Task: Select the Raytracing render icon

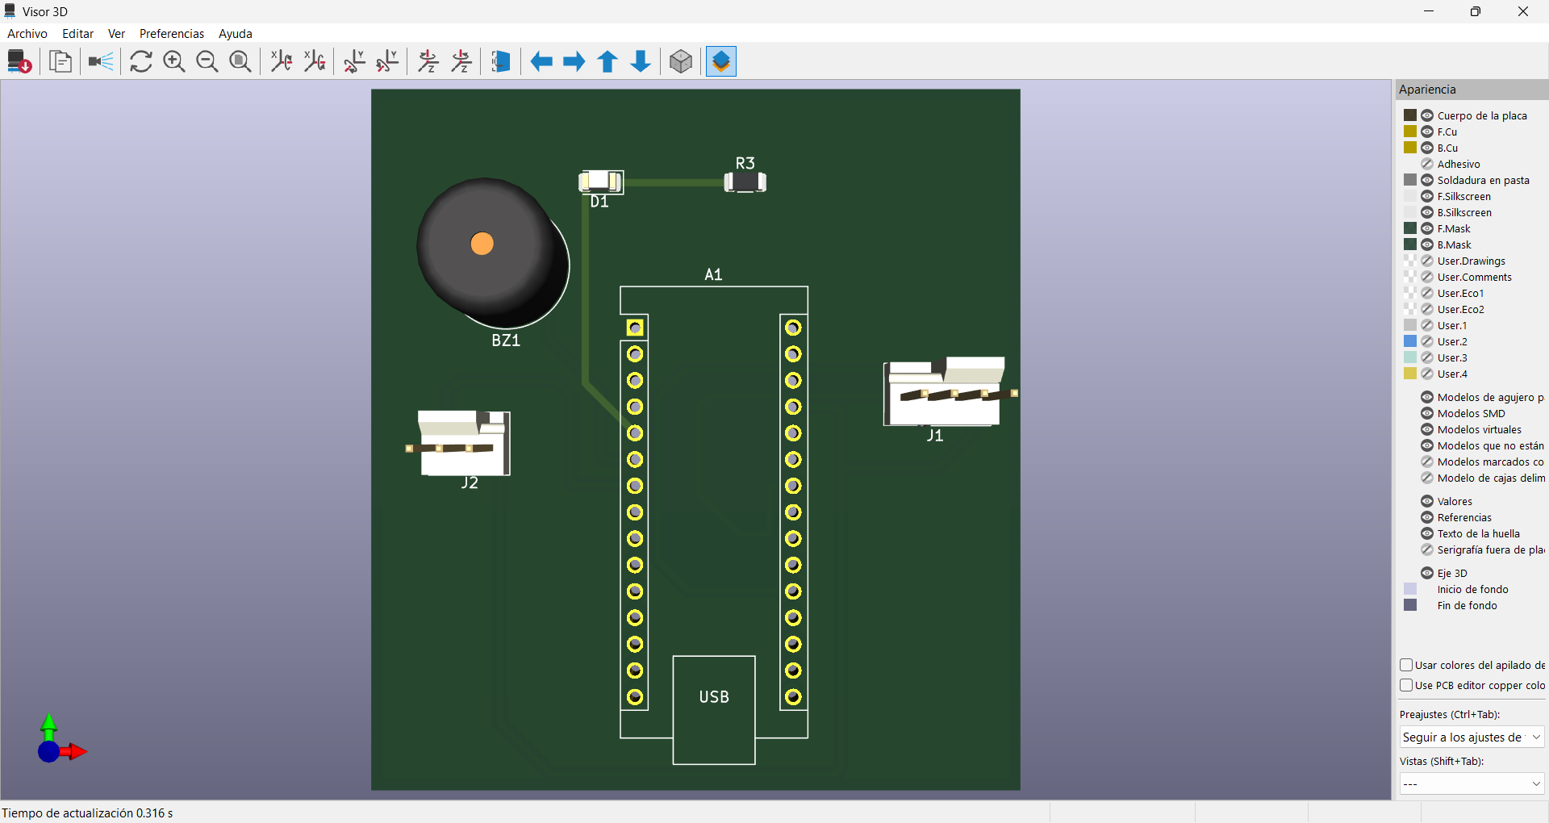Action: click(x=100, y=61)
